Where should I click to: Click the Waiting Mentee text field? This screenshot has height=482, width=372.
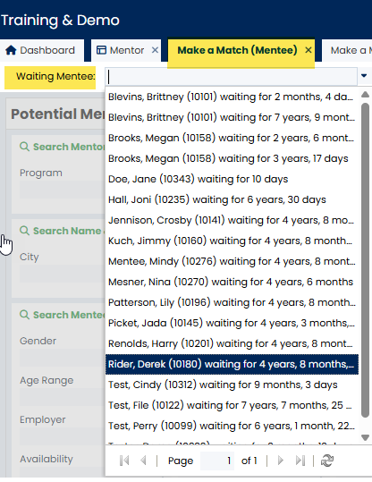coord(231,76)
